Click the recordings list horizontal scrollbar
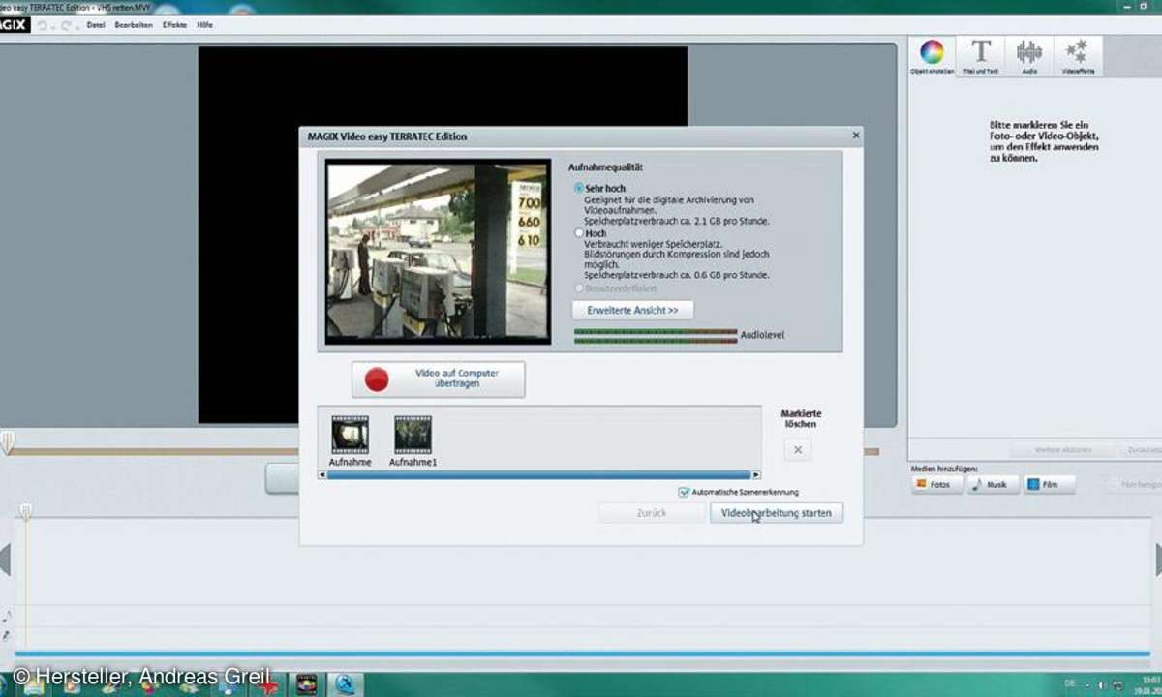Image resolution: width=1162 pixels, height=697 pixels. [539, 474]
